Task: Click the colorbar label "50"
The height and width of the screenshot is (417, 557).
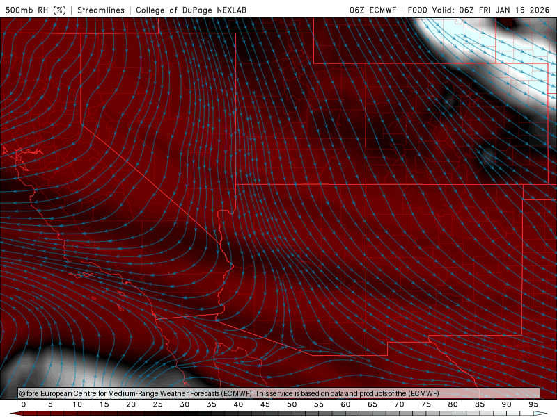Action: click(x=292, y=404)
